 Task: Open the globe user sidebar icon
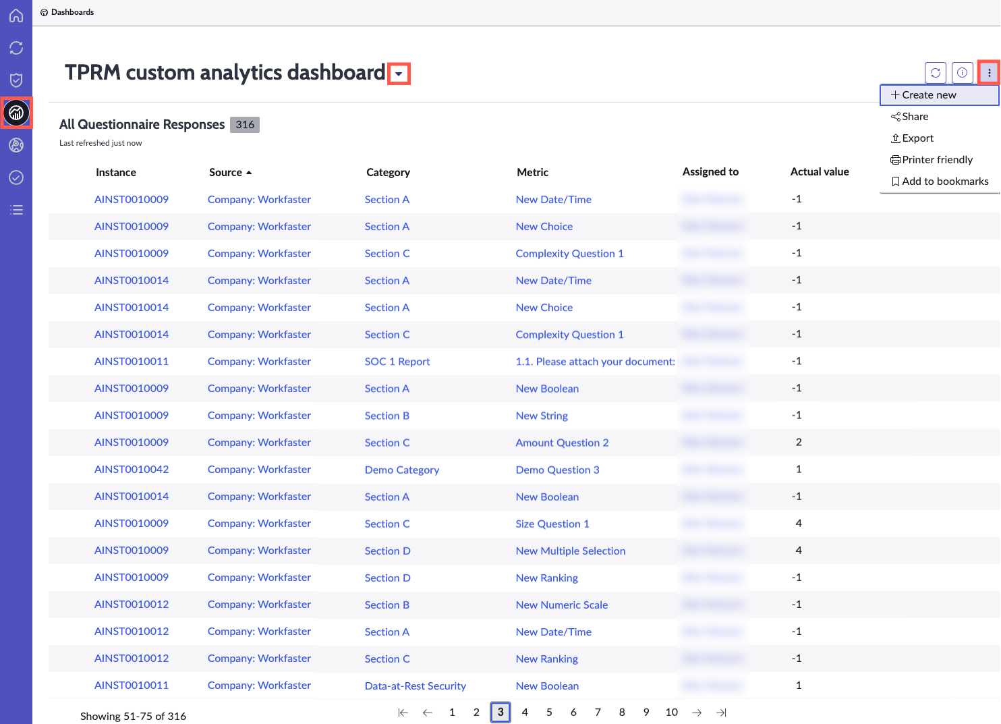pos(16,145)
